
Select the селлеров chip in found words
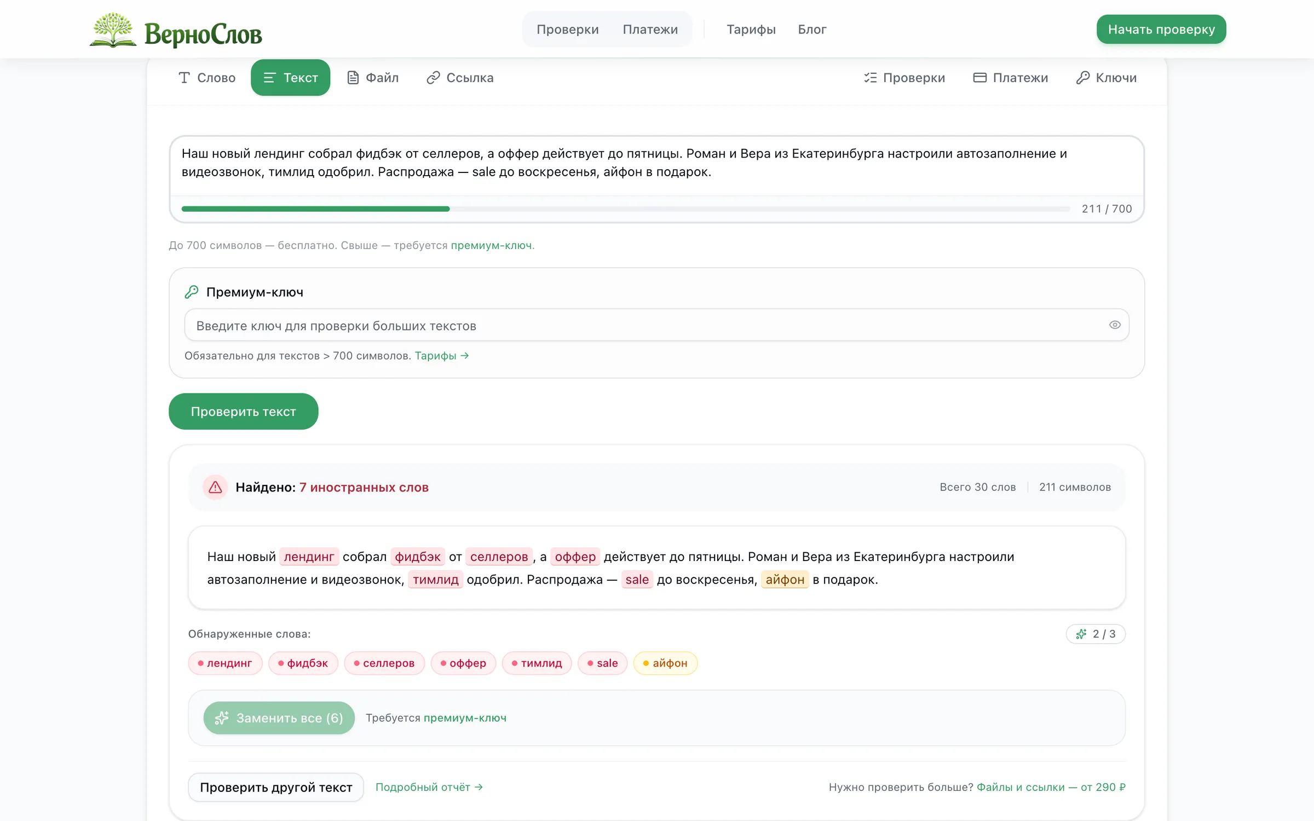(384, 663)
